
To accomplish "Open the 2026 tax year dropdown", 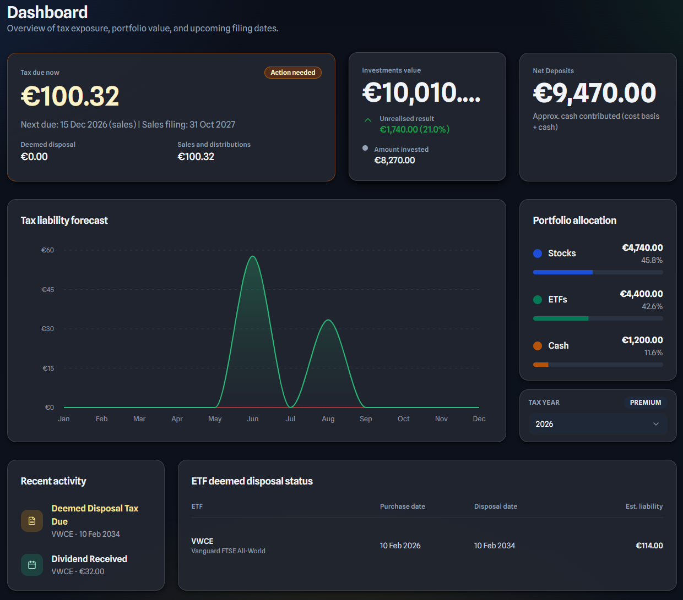I will pos(598,423).
